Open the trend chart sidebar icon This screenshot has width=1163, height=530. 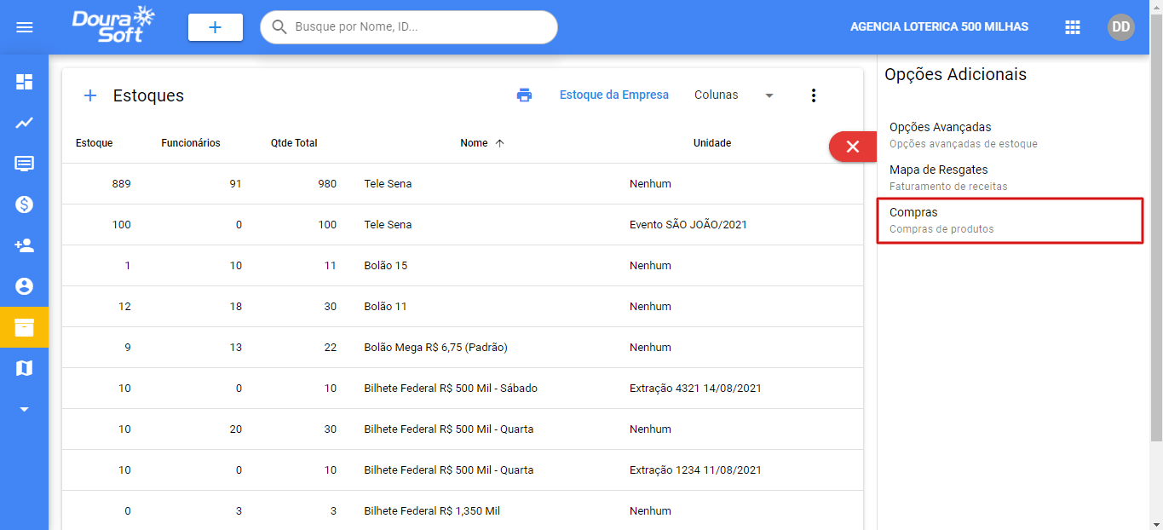(25, 123)
